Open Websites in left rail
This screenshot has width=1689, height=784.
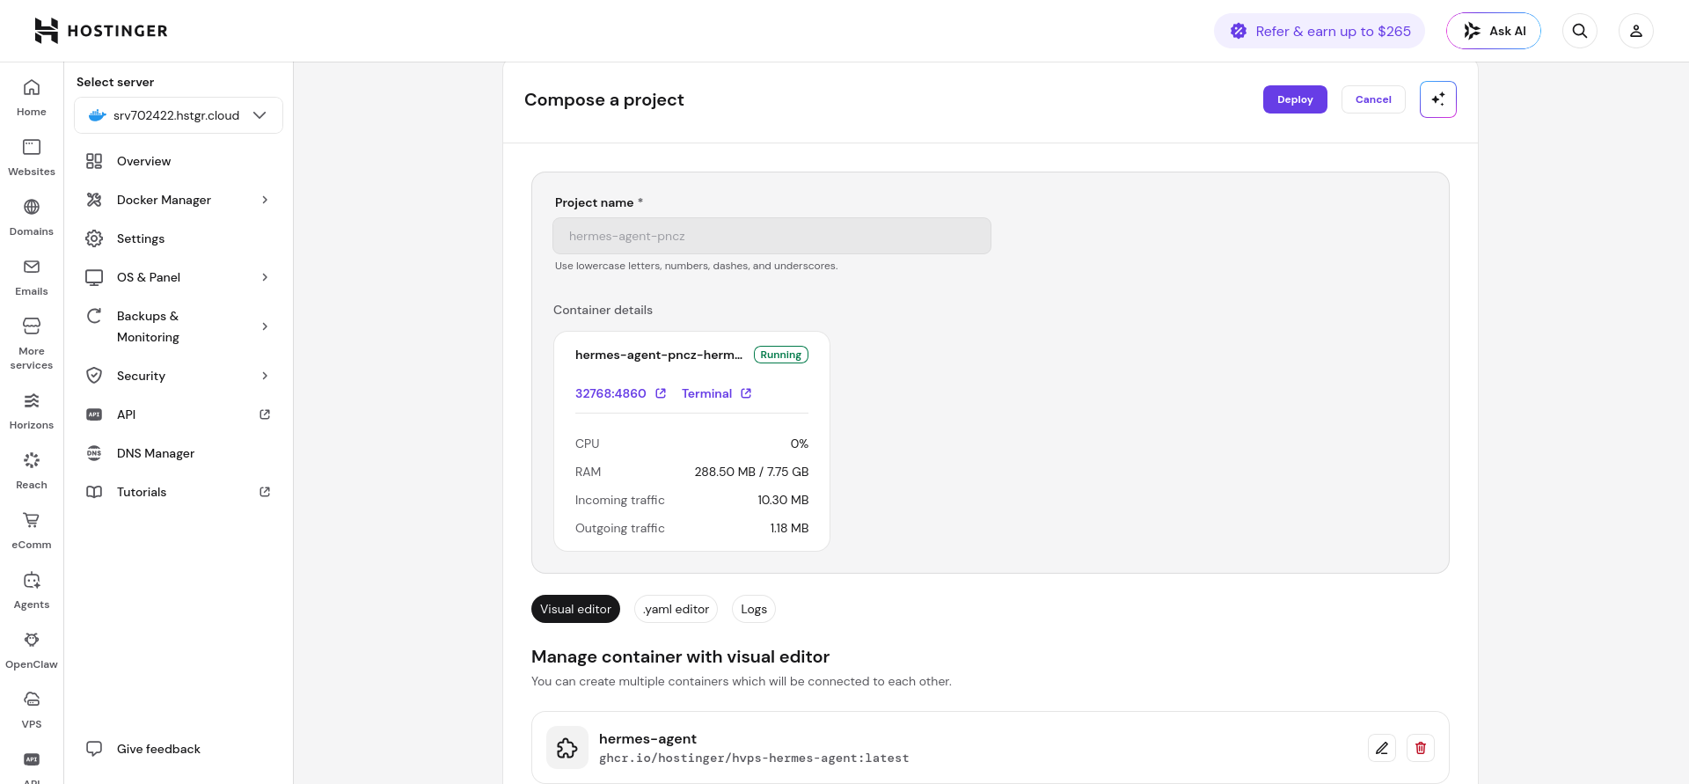pyautogui.click(x=32, y=158)
